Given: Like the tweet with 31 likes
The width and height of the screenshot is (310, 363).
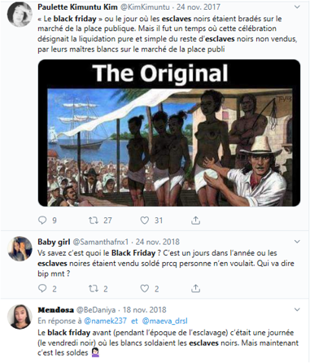Looking at the screenshot, I should 144,220.
